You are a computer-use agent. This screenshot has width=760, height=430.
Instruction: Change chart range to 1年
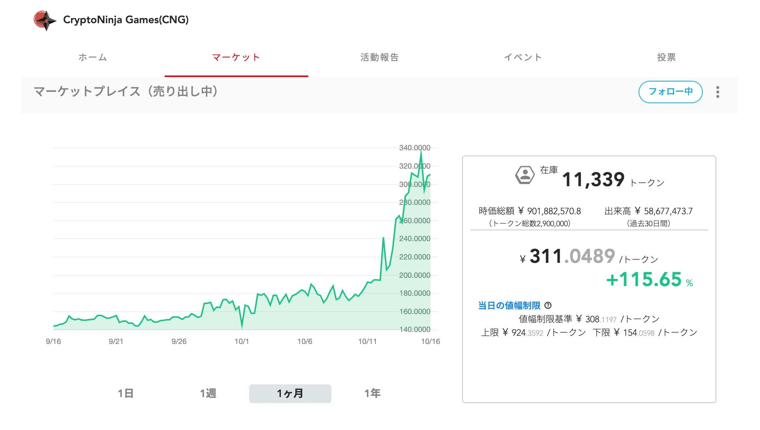click(373, 393)
